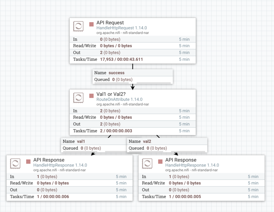Click the Tasks/Time row showing 17,953
The image size is (274, 212).
(132, 59)
